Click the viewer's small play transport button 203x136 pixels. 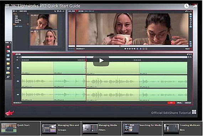[x=130, y=49]
